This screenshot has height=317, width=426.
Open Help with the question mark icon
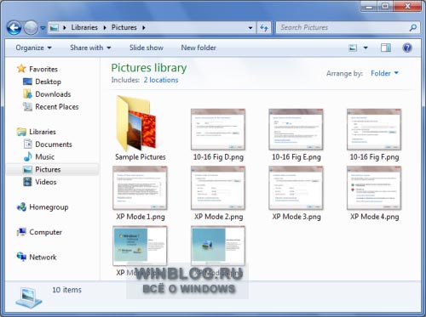407,48
